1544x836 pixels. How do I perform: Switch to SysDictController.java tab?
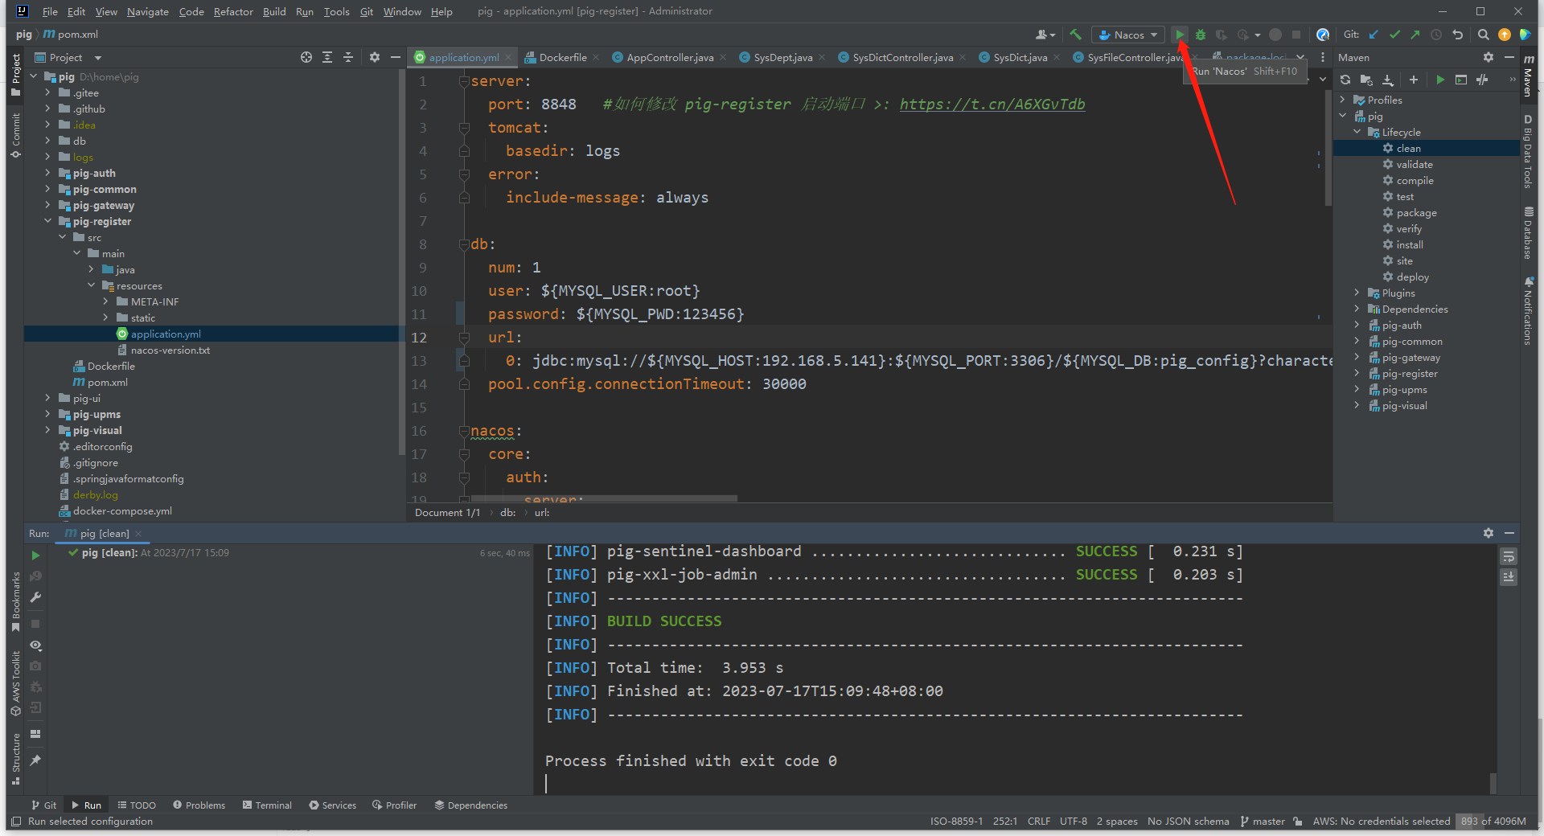[902, 57]
